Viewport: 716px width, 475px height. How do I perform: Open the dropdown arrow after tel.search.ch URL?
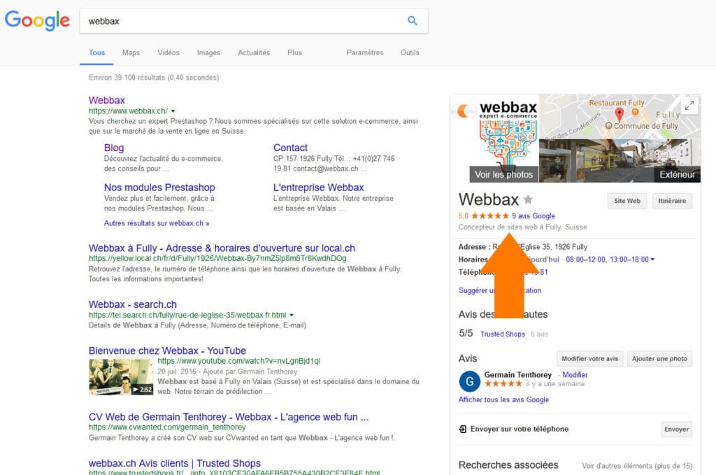292,315
